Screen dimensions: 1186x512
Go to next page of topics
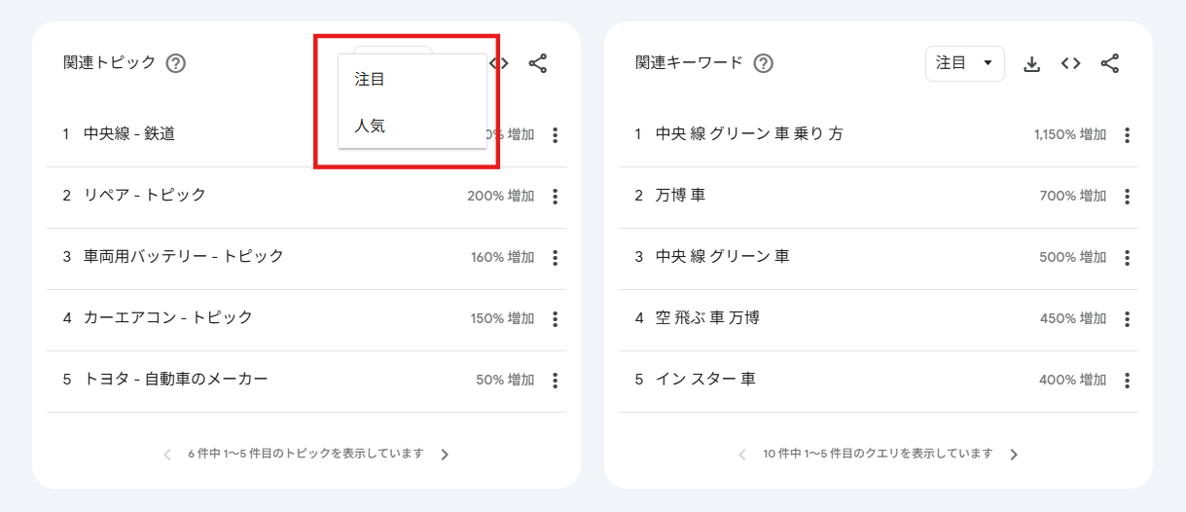pos(445,454)
